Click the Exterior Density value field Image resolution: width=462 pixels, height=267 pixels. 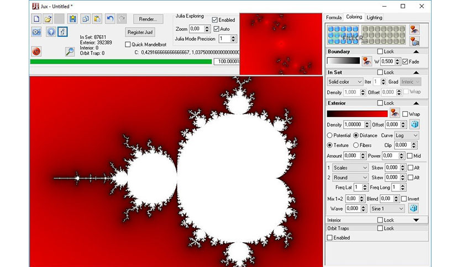[x=354, y=125]
